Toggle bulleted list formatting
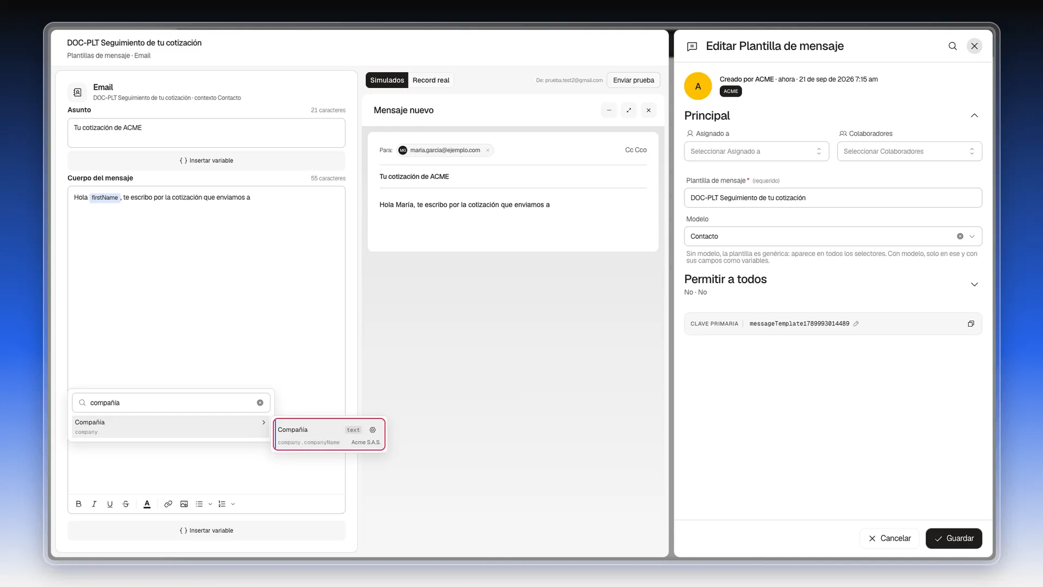 tap(199, 504)
